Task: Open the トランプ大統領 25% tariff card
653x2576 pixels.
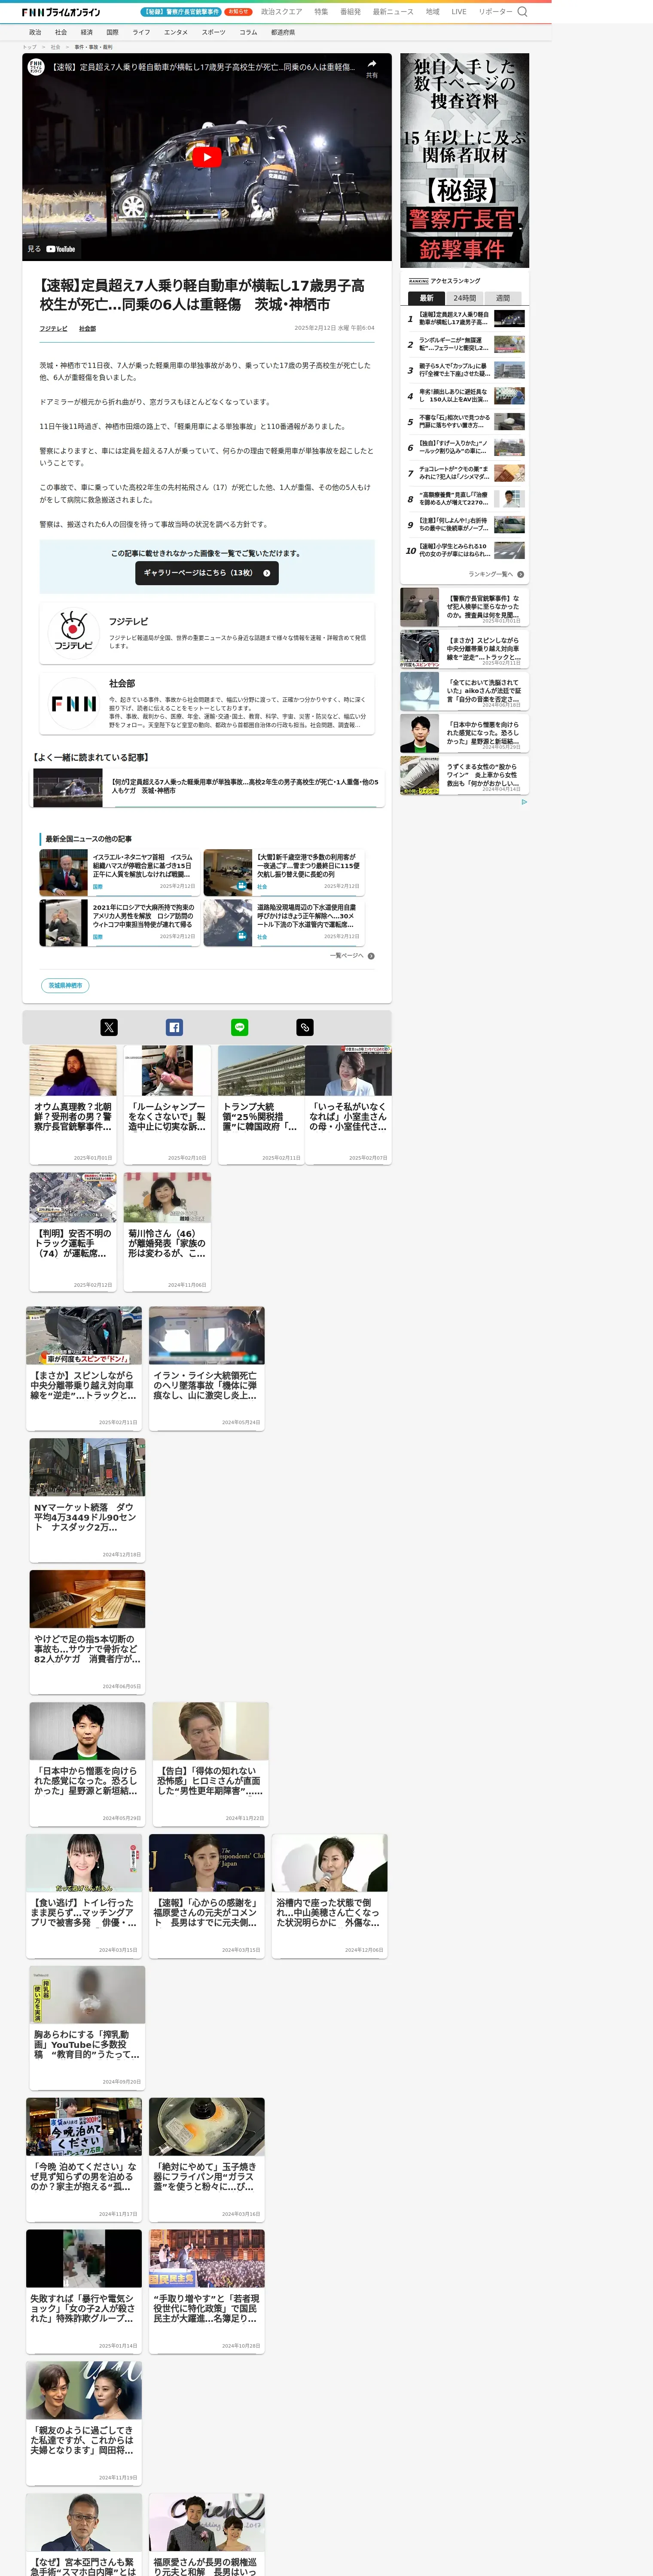Action: click(261, 1105)
